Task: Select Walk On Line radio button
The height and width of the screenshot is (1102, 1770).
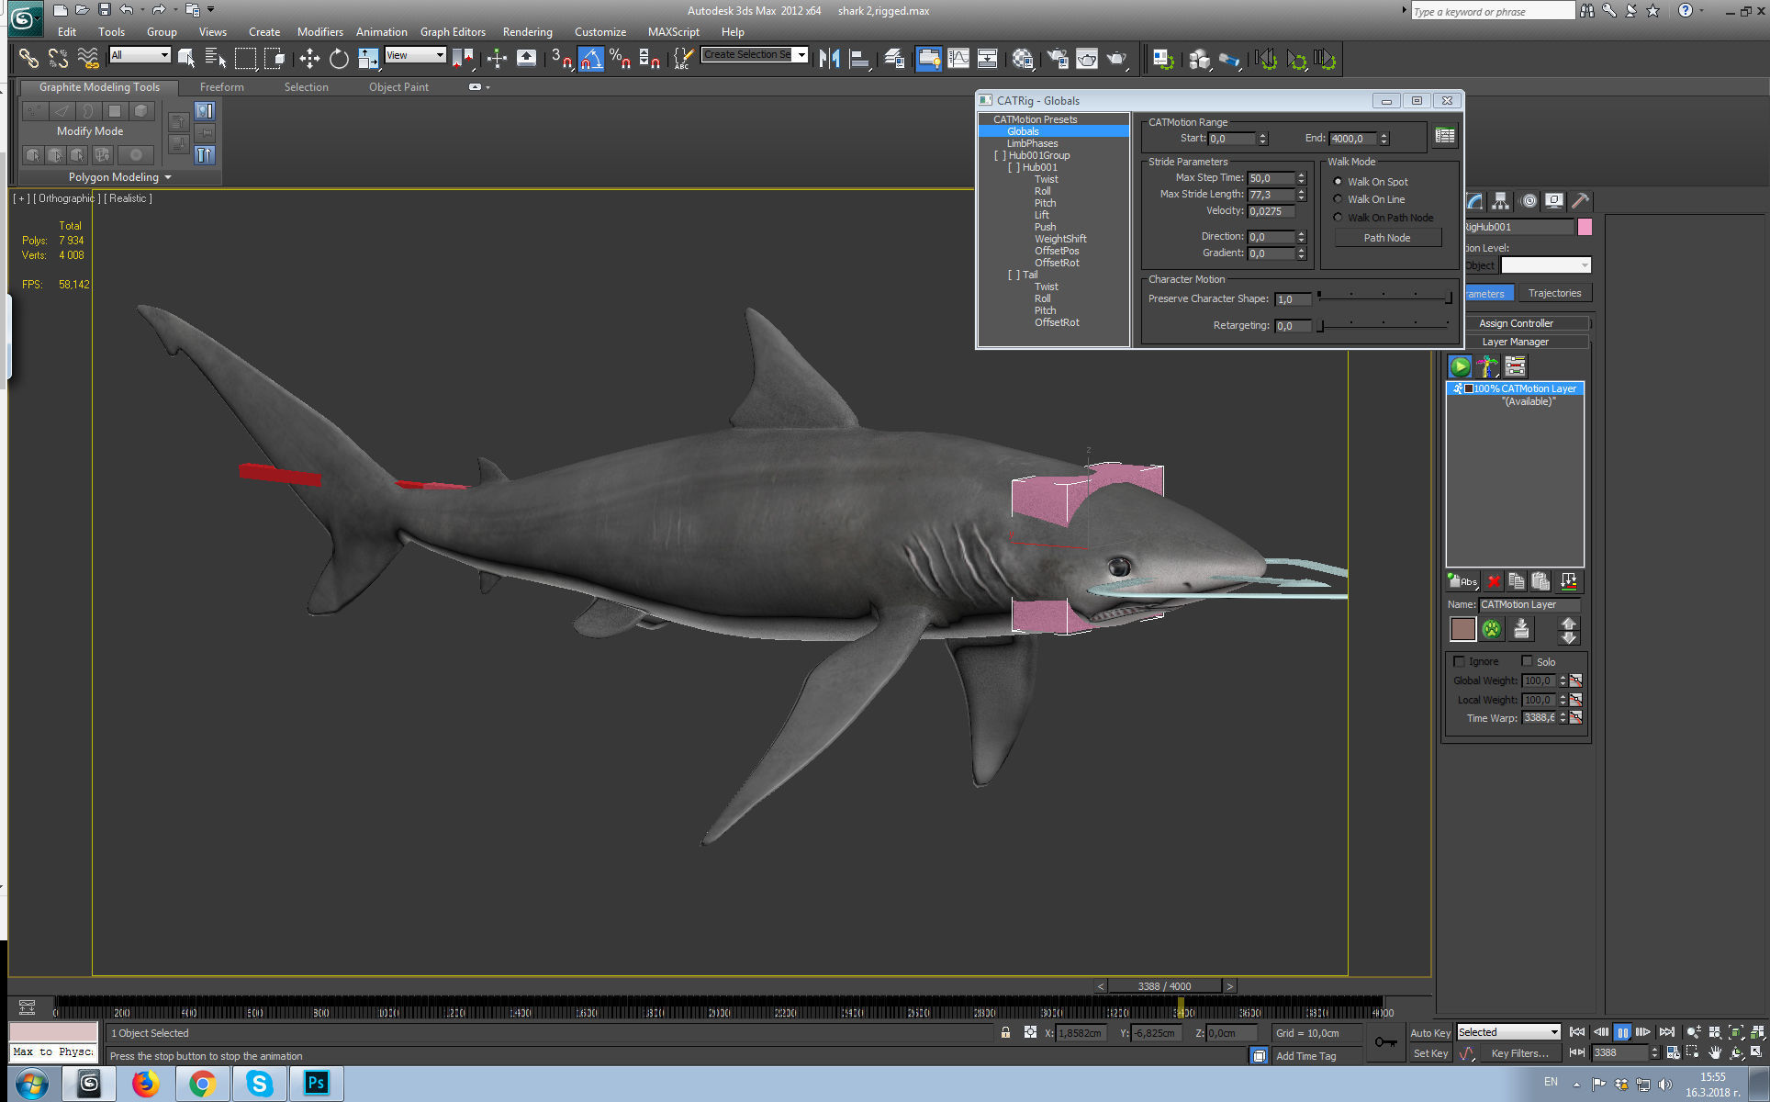Action: pyautogui.click(x=1338, y=199)
